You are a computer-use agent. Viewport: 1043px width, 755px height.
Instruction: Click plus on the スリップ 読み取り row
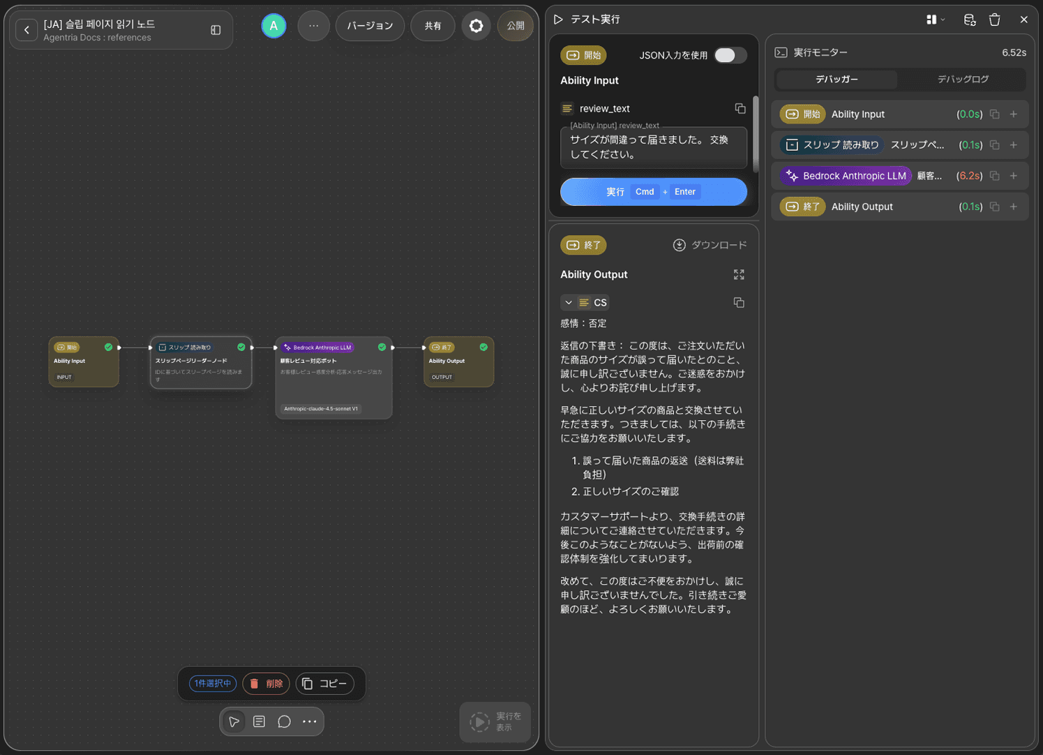1014,145
